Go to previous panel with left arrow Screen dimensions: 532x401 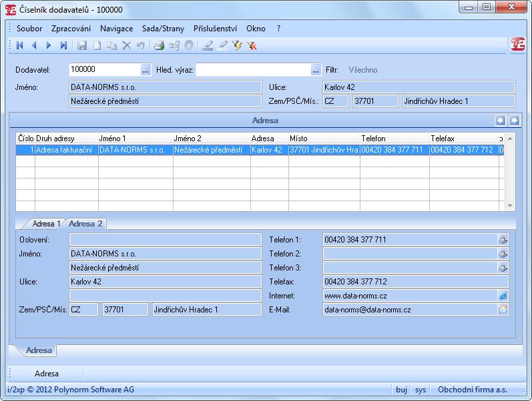500,120
